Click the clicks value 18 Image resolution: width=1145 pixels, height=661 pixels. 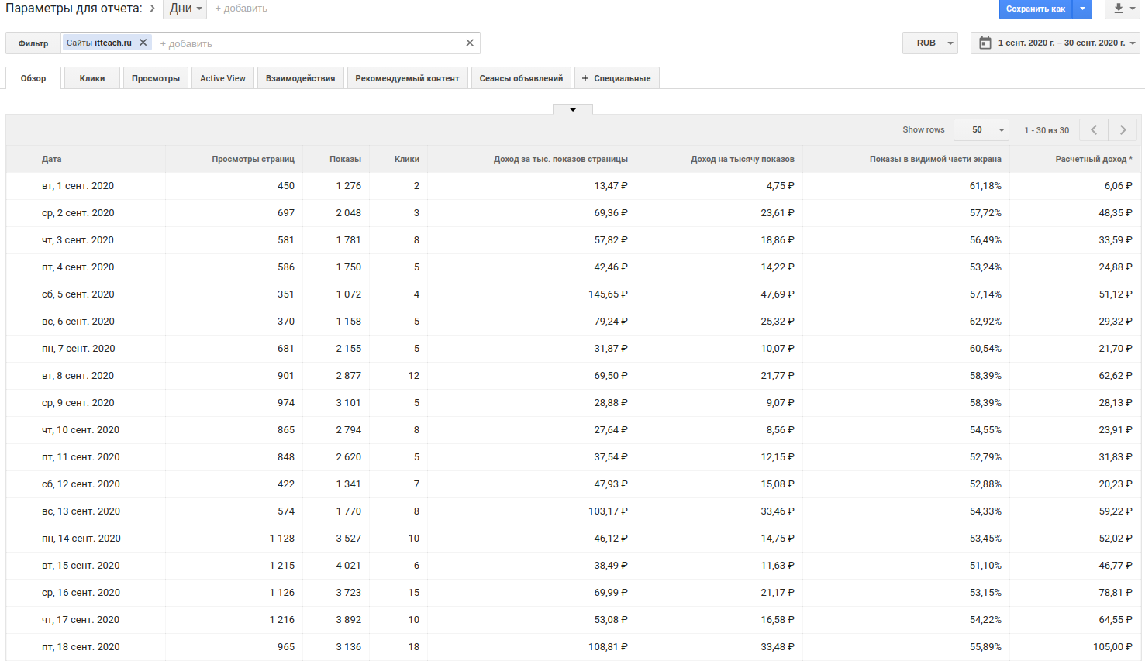pyautogui.click(x=414, y=647)
